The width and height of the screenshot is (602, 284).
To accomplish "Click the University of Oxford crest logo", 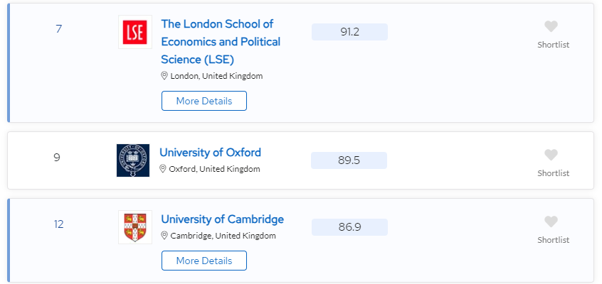I will click(133, 160).
